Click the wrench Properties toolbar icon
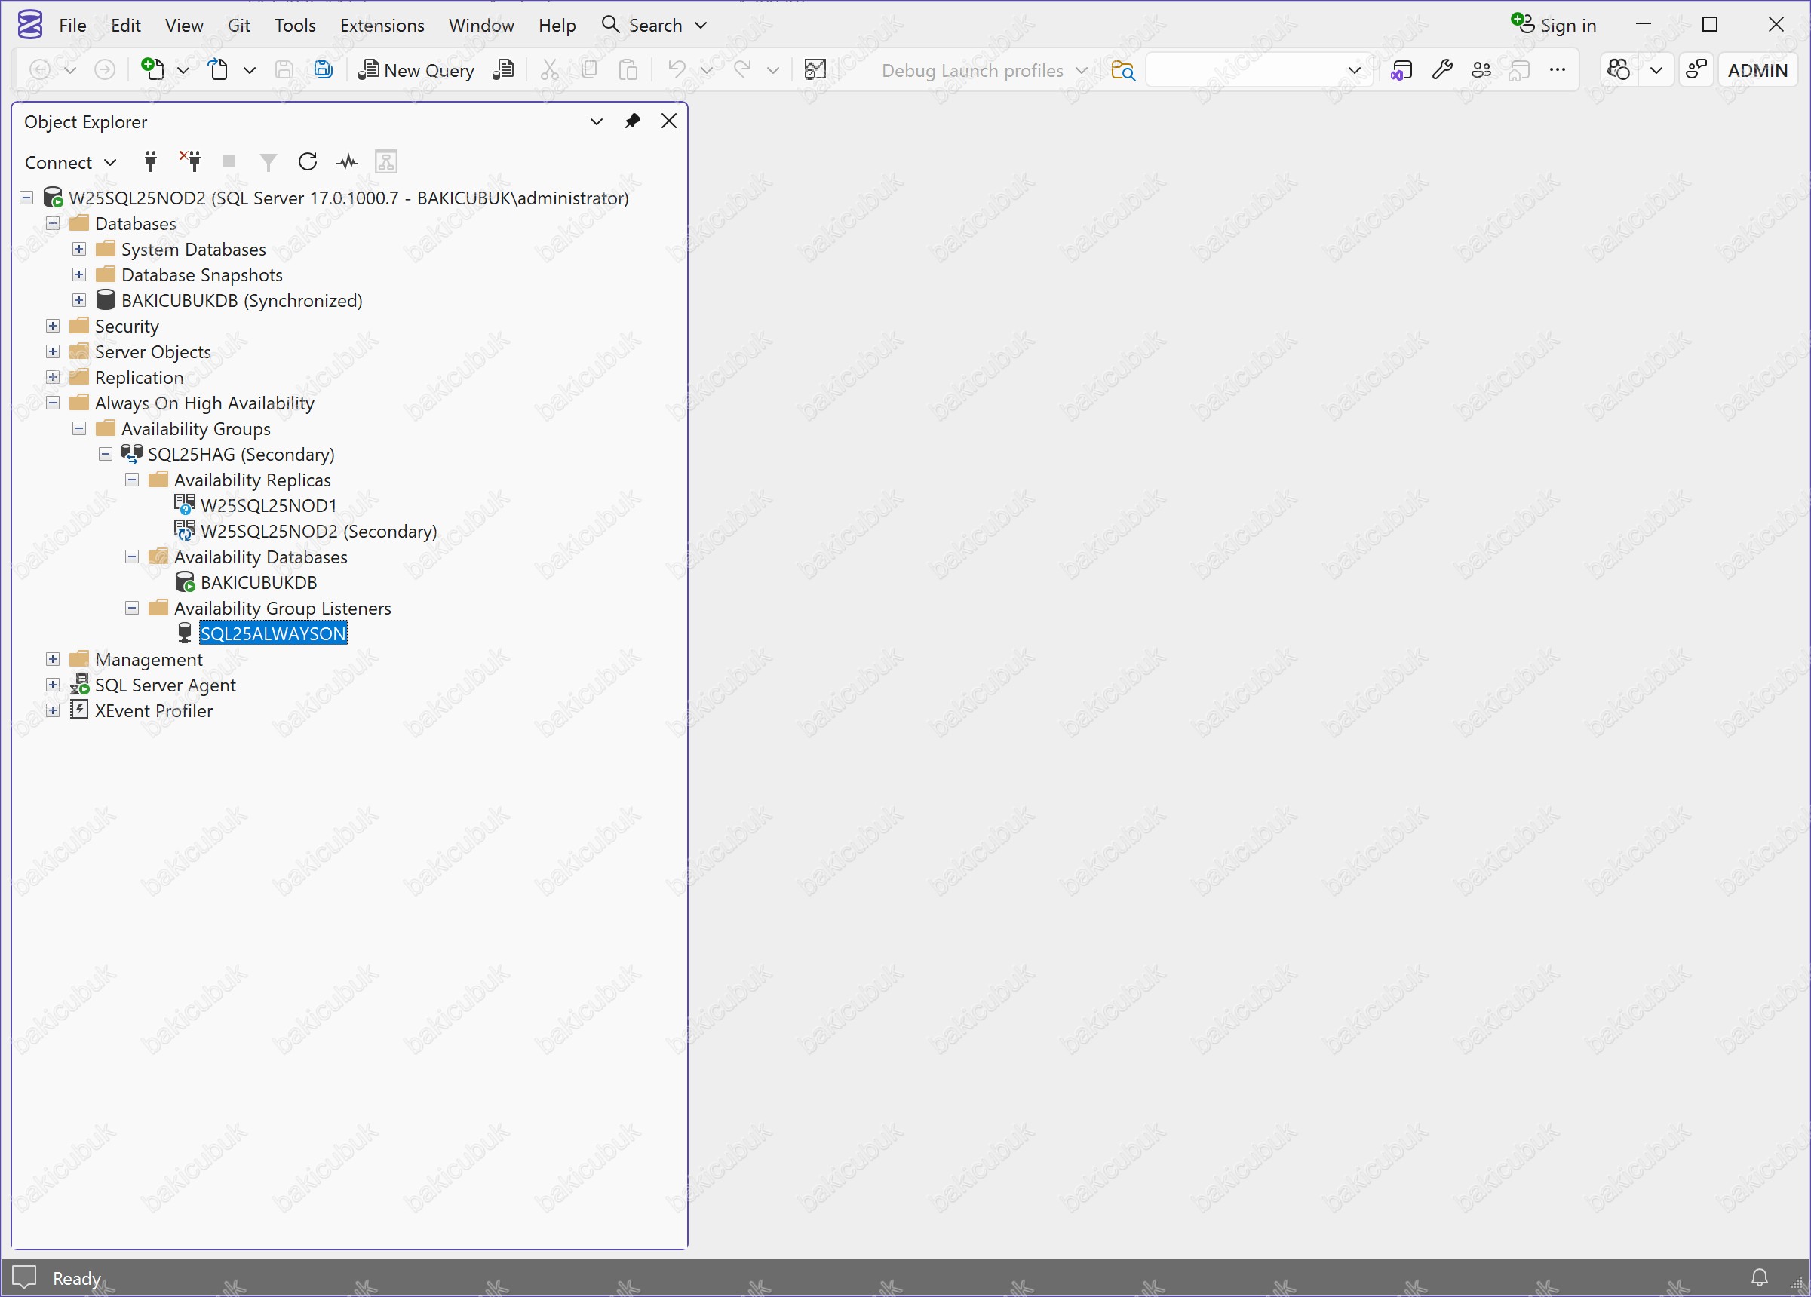 (1441, 69)
